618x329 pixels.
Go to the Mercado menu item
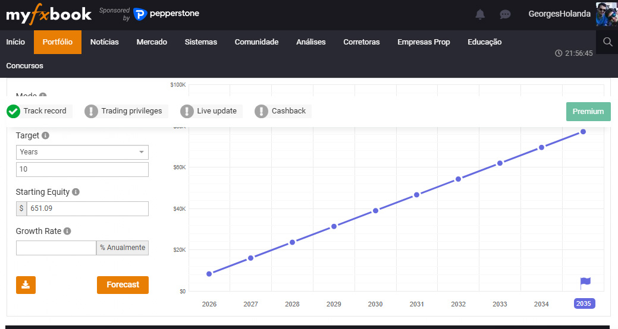click(x=152, y=42)
